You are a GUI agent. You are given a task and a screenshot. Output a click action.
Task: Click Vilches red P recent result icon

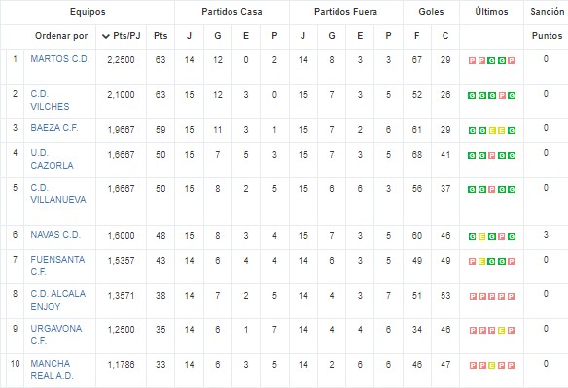(x=502, y=96)
